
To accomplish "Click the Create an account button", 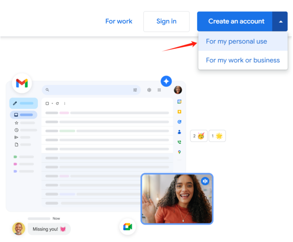I will (236, 21).
